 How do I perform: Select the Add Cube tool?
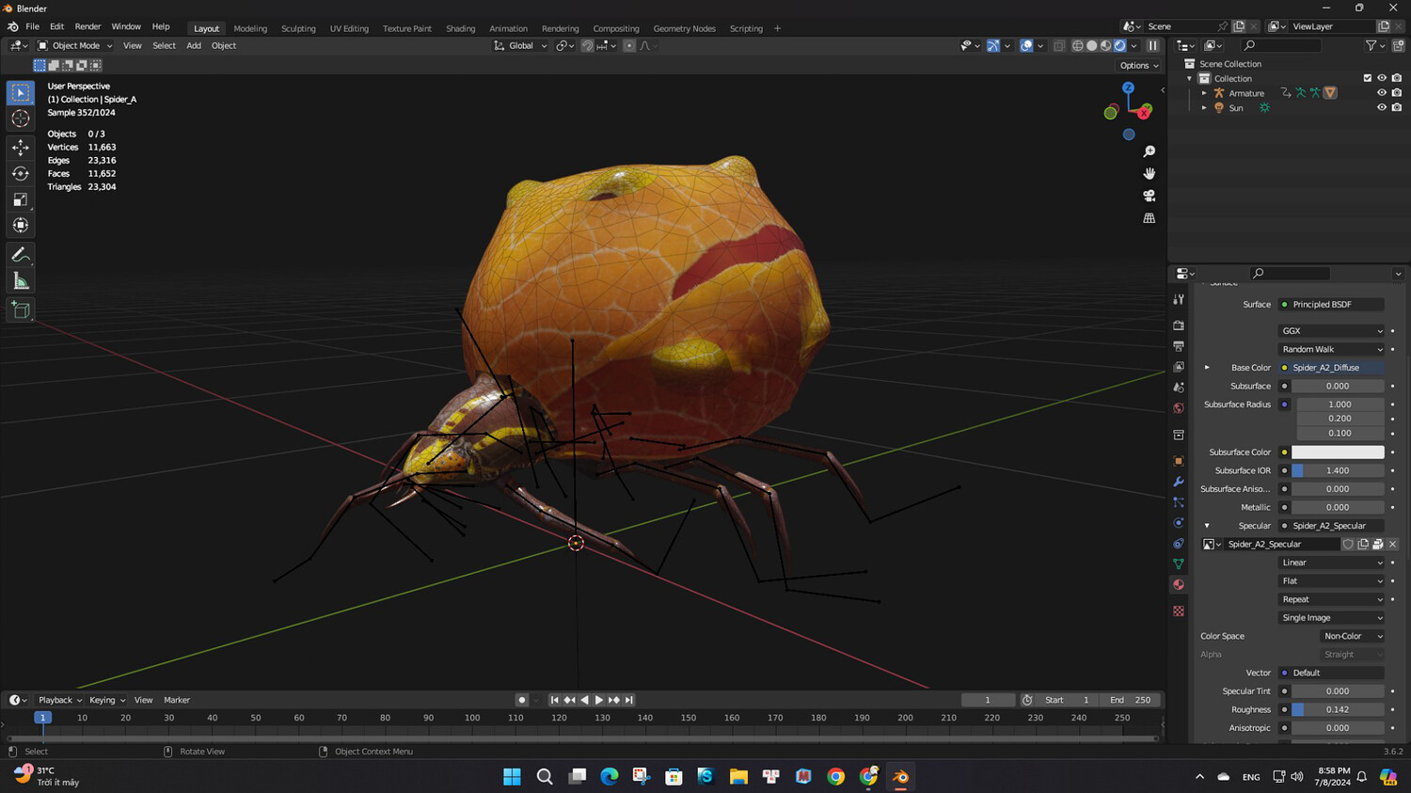pyautogui.click(x=21, y=310)
